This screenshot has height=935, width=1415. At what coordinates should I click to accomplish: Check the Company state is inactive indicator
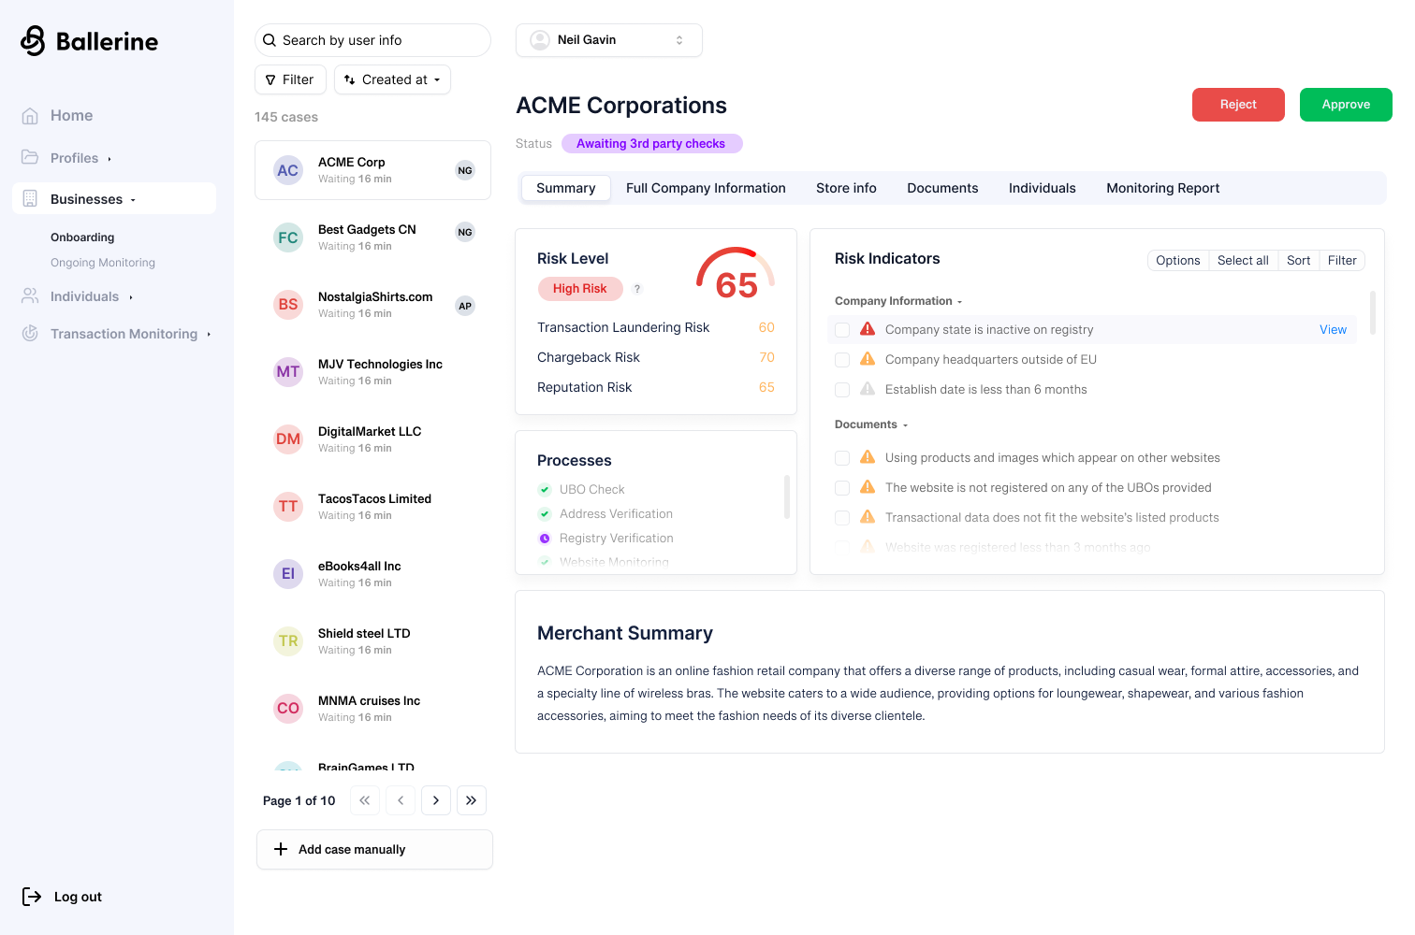841,329
